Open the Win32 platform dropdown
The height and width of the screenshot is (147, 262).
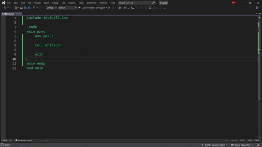(x=68, y=8)
